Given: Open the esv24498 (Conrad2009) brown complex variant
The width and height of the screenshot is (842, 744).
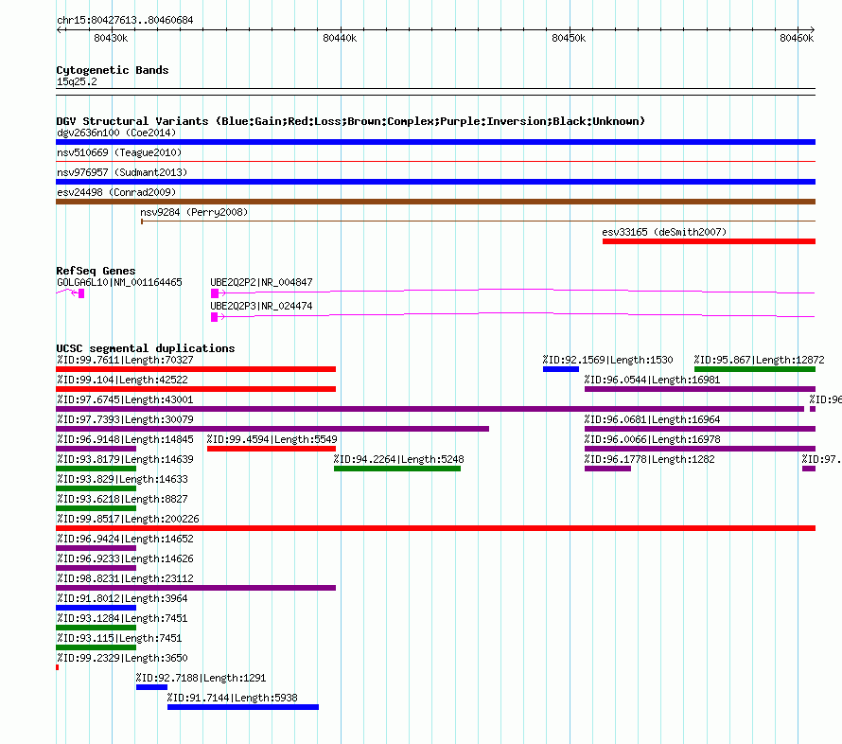Looking at the screenshot, I should (x=435, y=202).
